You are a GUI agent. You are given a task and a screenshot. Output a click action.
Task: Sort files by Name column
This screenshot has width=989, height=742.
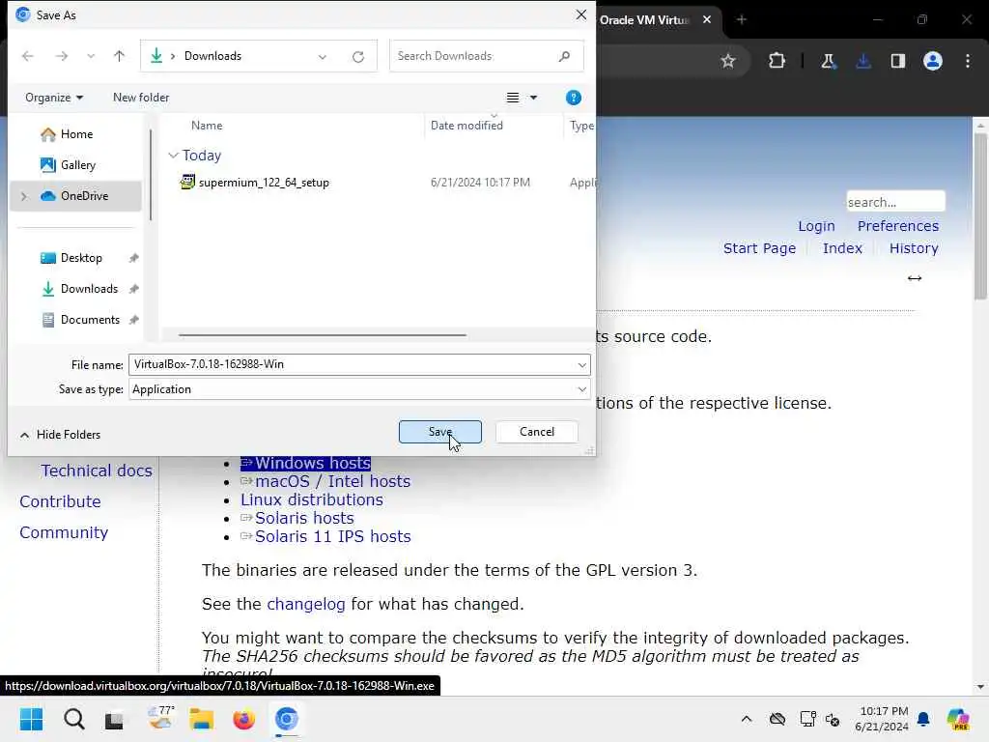(207, 126)
